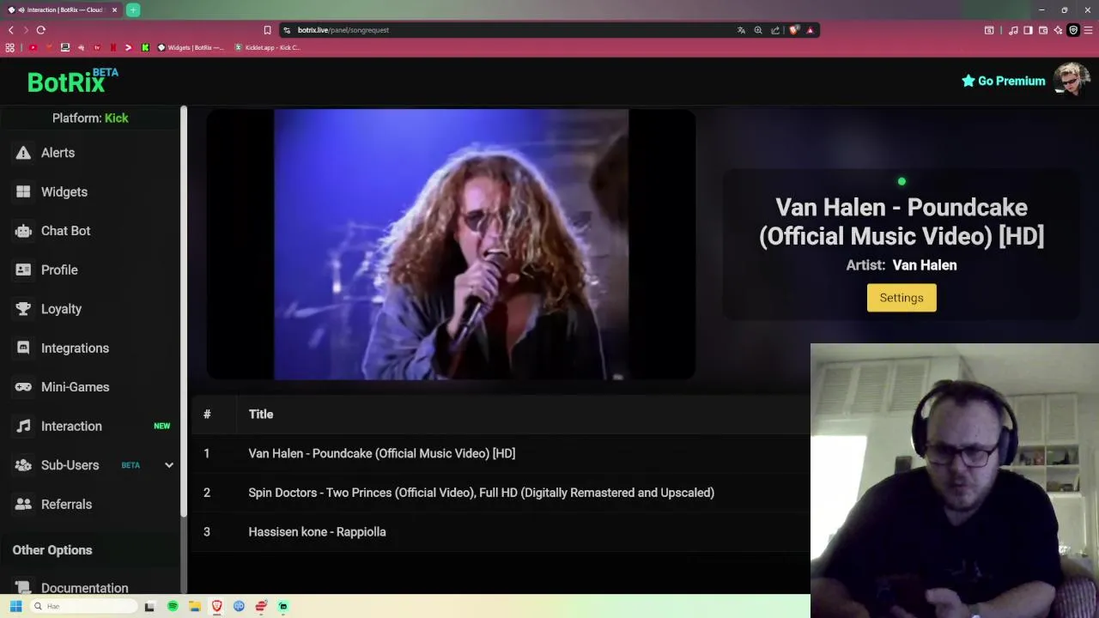Viewport: 1099px width, 618px height.
Task: Click the VPN shield icon in toolbar
Action: 1072,30
